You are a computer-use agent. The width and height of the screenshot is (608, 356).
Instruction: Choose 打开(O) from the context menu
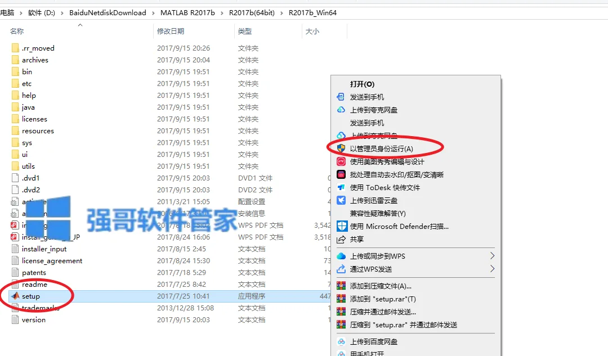tap(362, 84)
